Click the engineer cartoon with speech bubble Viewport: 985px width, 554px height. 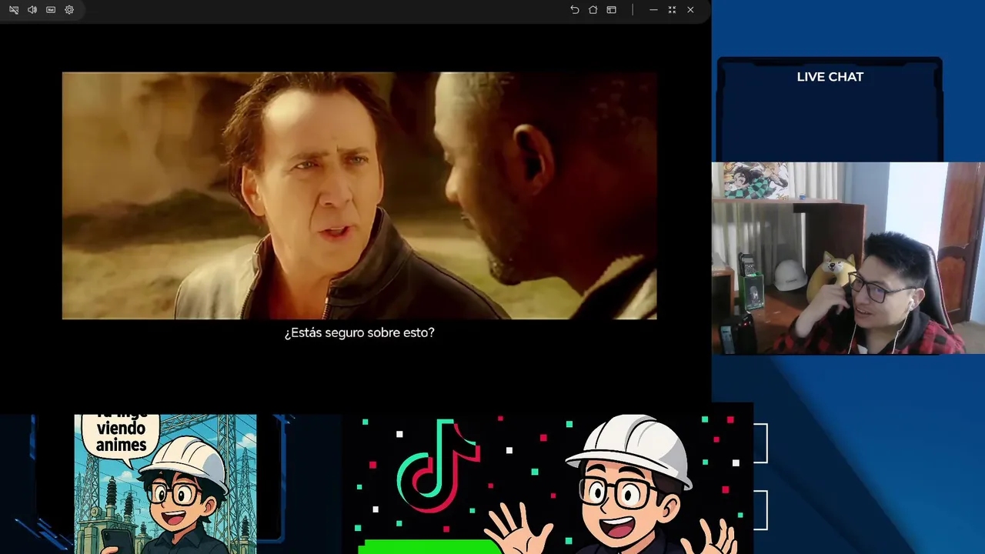click(165, 484)
